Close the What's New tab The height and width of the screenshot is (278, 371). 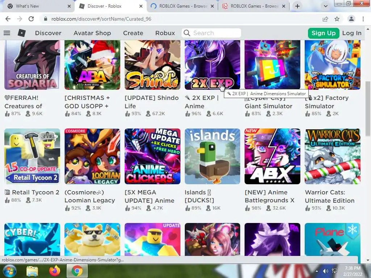coord(69,6)
